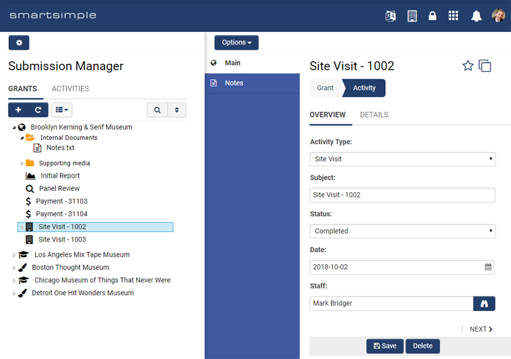The image size is (511, 359).
Task: Switch to the ACTIVITIES tab
Action: pos(70,89)
